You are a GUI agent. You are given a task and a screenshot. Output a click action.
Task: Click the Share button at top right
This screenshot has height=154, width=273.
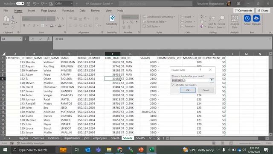(x=263, y=10)
